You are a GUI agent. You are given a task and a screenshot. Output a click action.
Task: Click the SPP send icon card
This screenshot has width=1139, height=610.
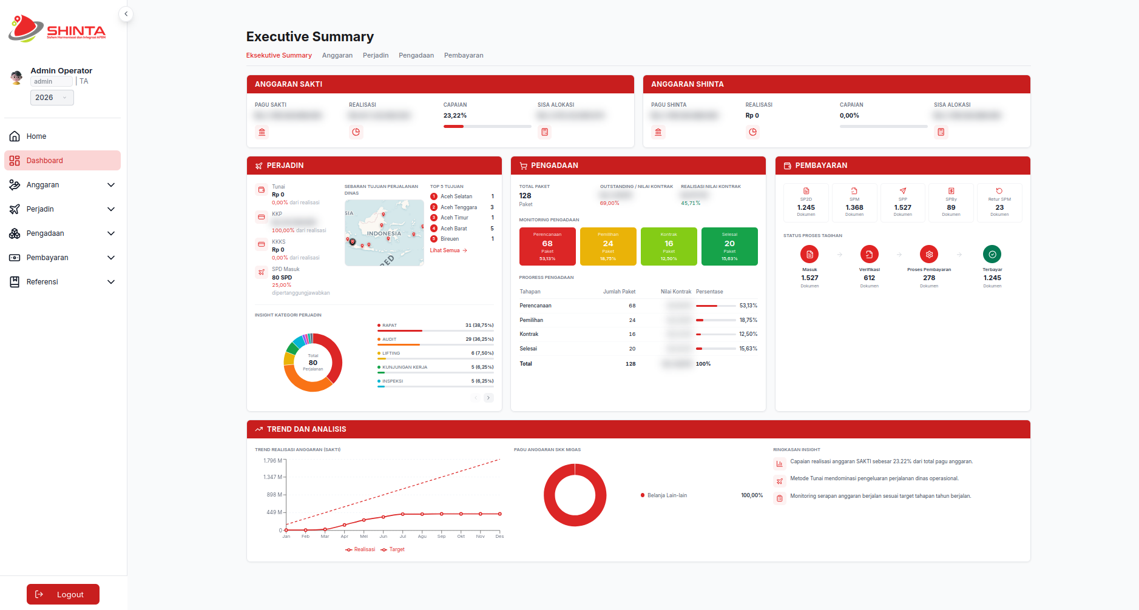[903, 203]
